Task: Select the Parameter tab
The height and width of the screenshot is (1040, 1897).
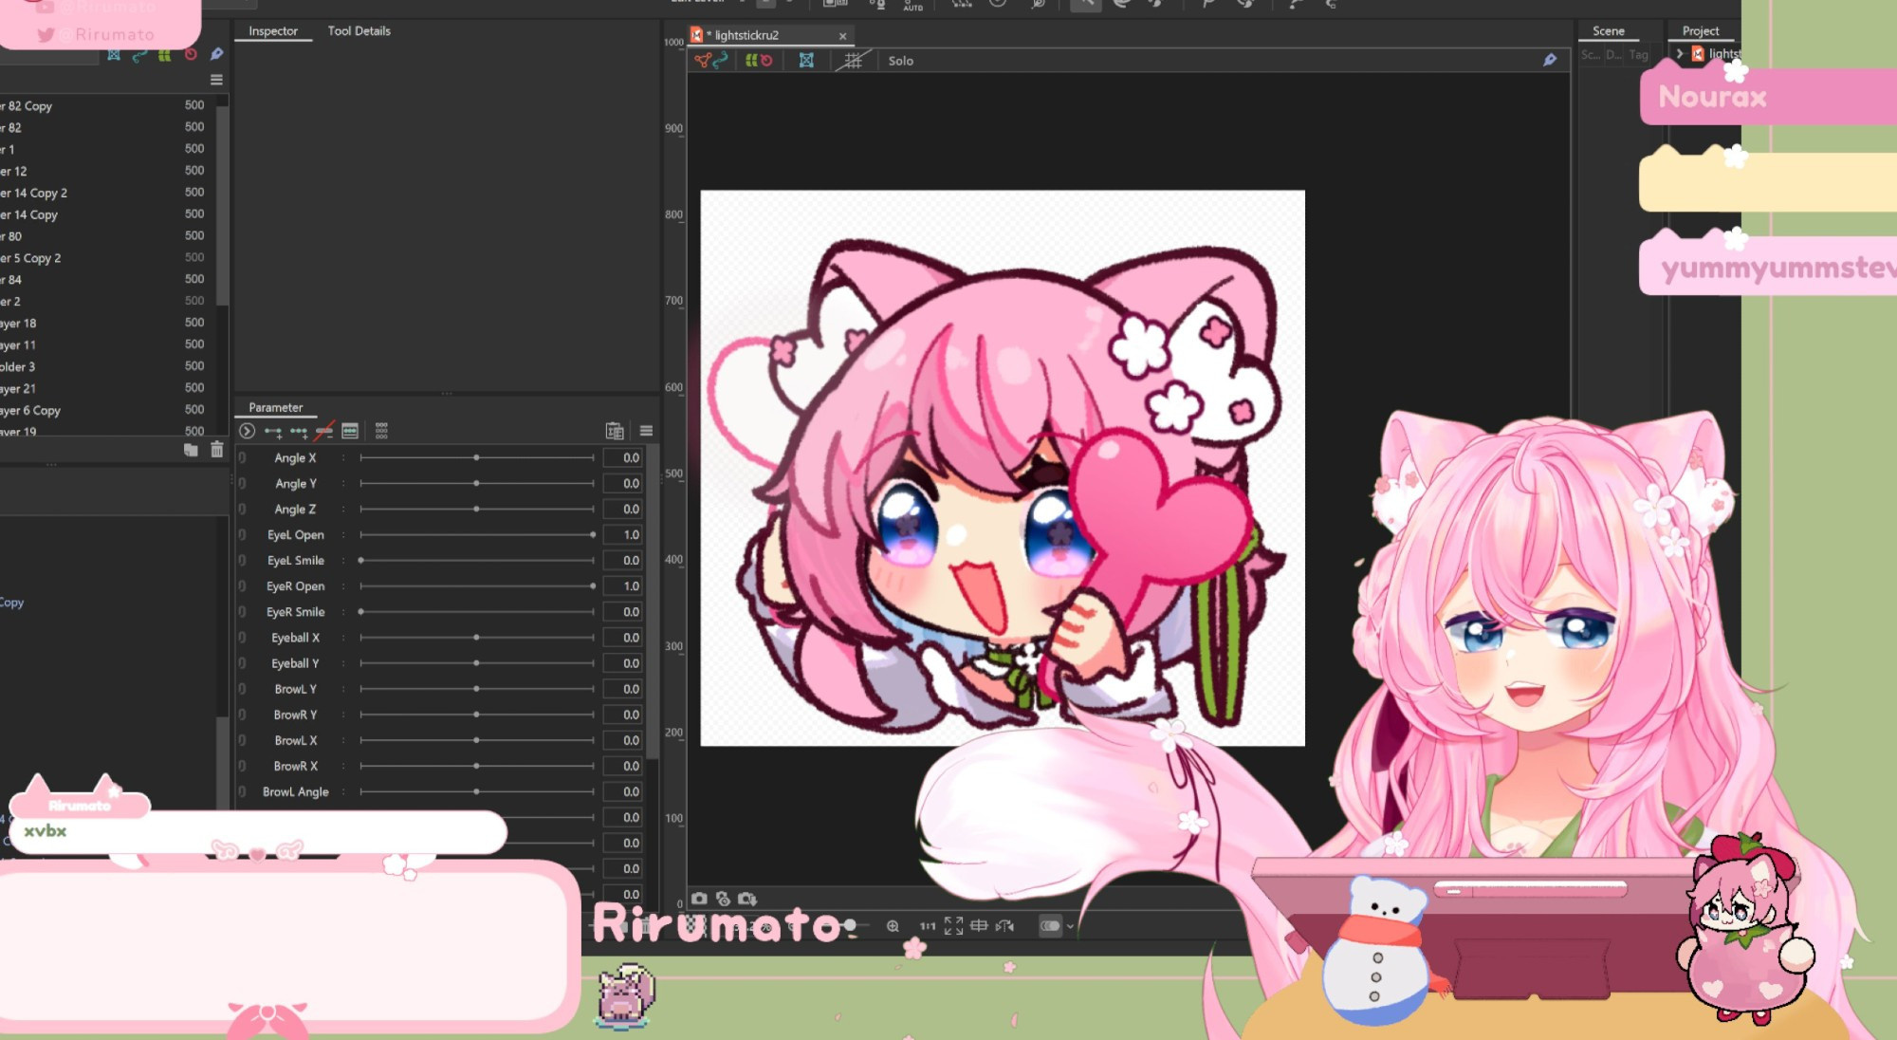Action: pos(275,408)
